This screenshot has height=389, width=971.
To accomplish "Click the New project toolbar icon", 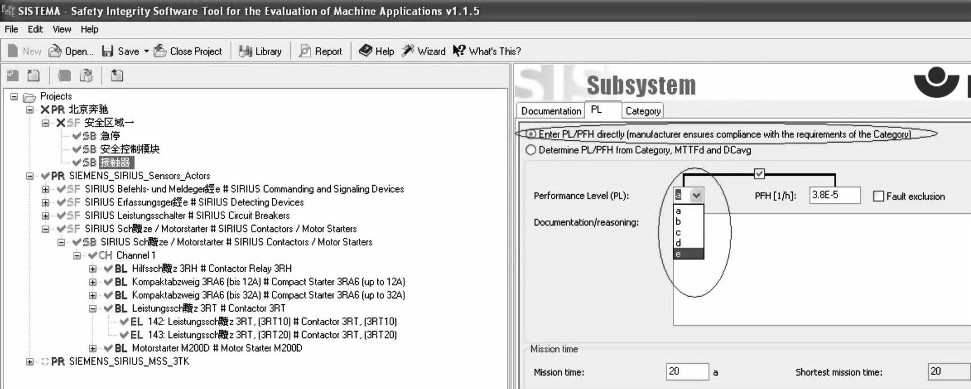I will tap(13, 51).
